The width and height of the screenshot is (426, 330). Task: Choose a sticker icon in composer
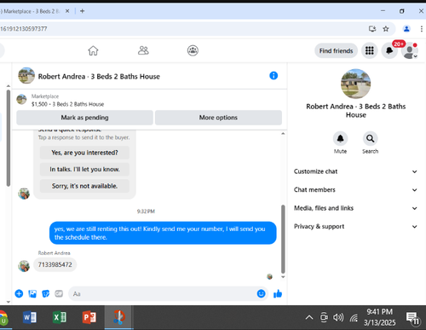coord(45,293)
